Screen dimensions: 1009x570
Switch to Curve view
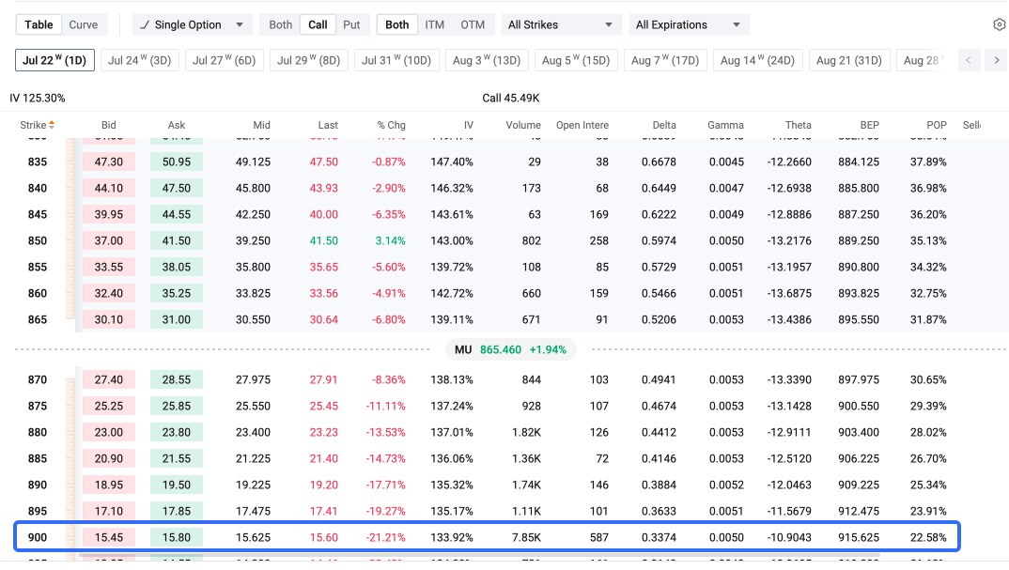83,25
